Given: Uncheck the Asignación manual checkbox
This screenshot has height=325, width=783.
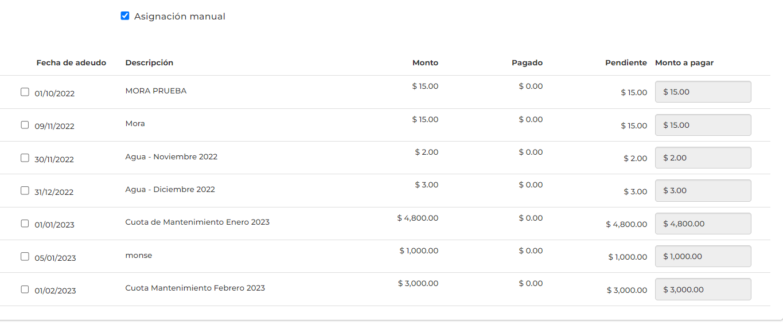Looking at the screenshot, I should click(125, 16).
